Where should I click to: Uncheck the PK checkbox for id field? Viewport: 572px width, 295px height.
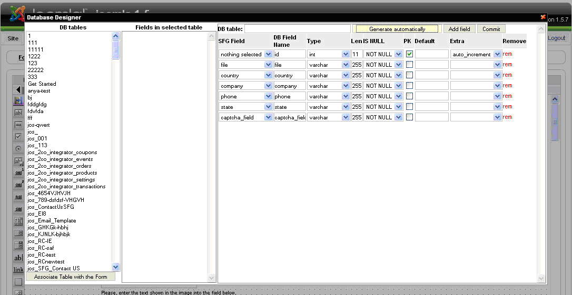(409, 54)
